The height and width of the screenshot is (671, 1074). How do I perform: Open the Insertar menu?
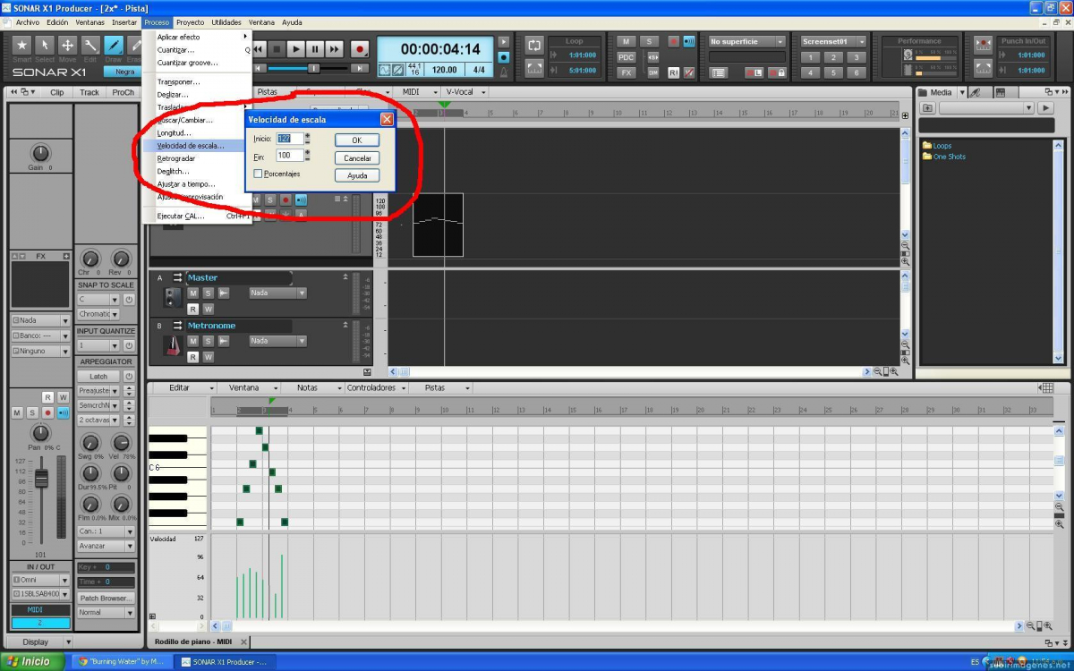point(124,22)
